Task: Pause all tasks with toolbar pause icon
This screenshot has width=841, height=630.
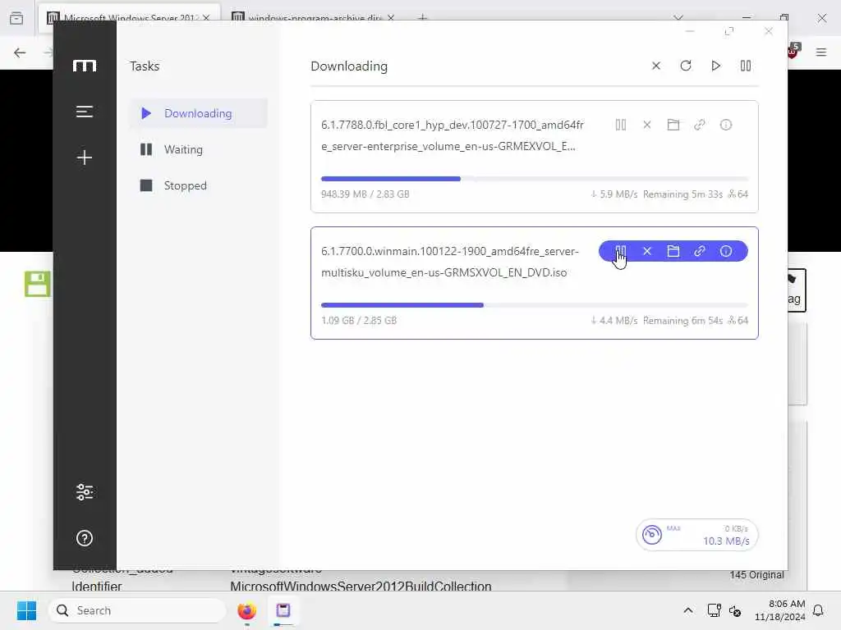Action: (x=746, y=66)
